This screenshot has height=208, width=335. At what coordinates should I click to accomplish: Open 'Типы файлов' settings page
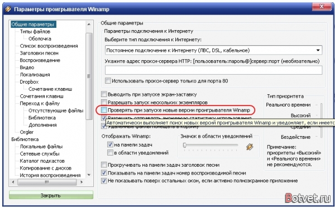[35, 32]
